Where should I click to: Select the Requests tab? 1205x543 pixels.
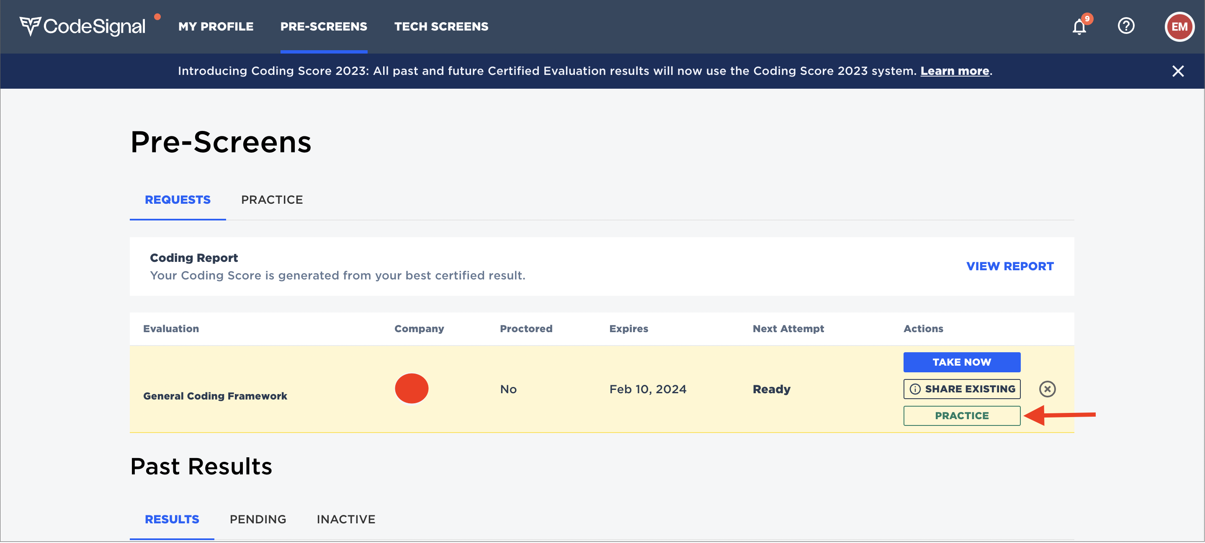point(177,200)
